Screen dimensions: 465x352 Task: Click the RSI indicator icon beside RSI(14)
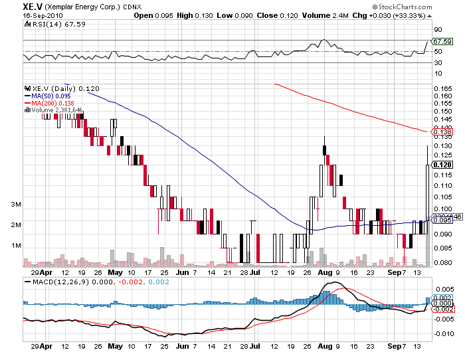tap(28, 24)
